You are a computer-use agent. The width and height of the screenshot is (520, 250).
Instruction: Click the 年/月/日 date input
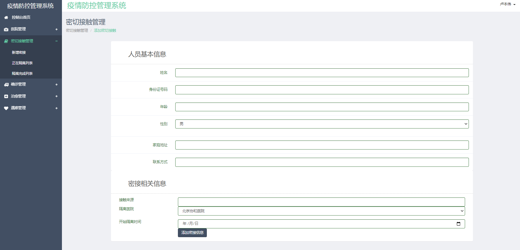(321, 224)
